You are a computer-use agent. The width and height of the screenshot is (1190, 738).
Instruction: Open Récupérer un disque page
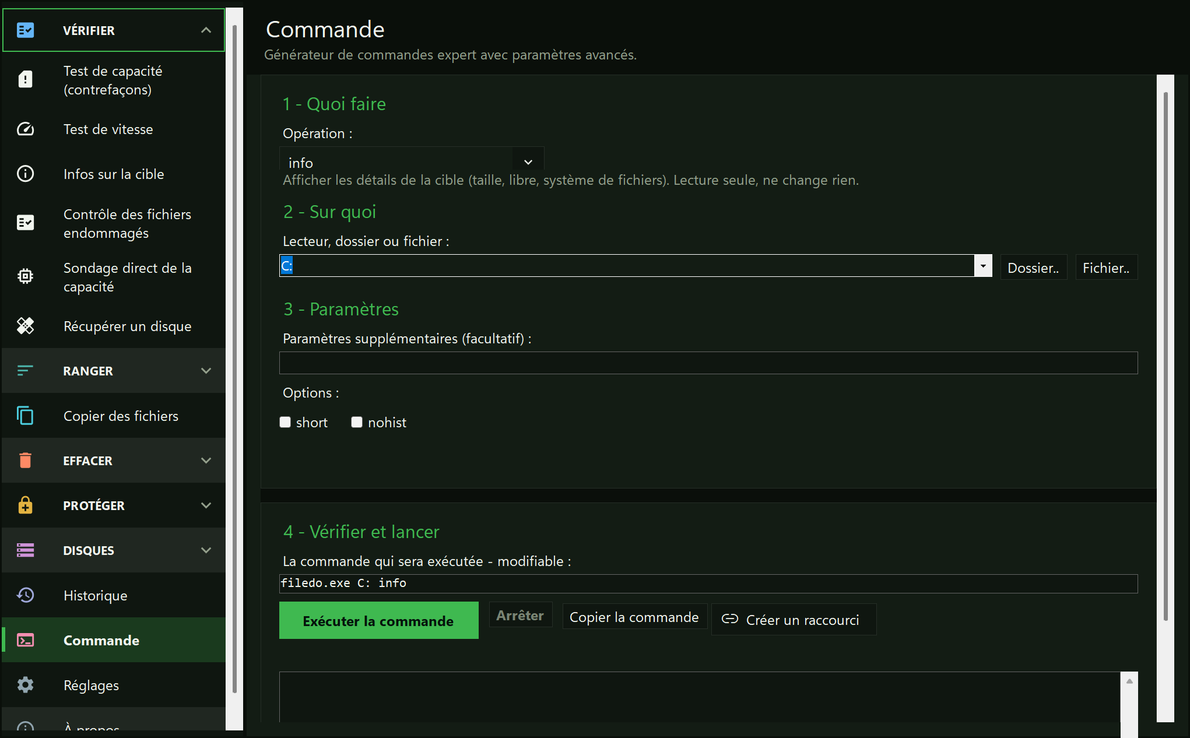pyautogui.click(x=114, y=326)
